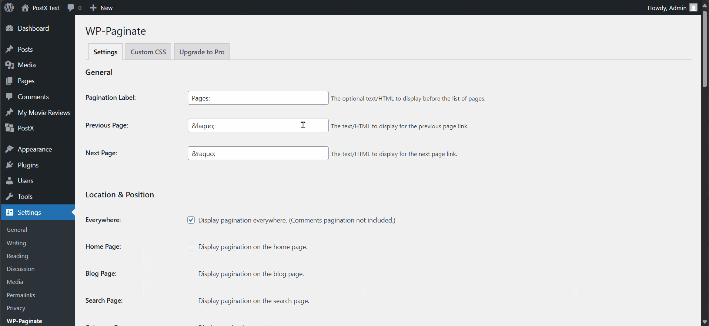
Task: Go to Reading settings submenu
Action: [x=17, y=256]
